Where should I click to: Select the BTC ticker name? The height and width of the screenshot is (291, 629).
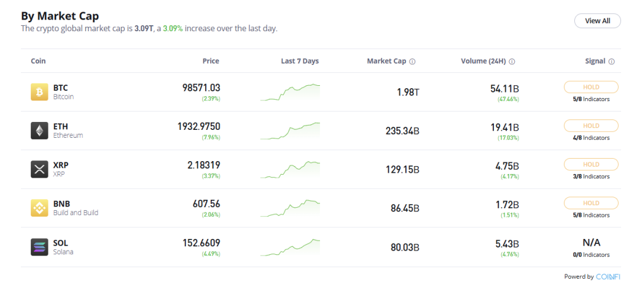[x=61, y=88]
